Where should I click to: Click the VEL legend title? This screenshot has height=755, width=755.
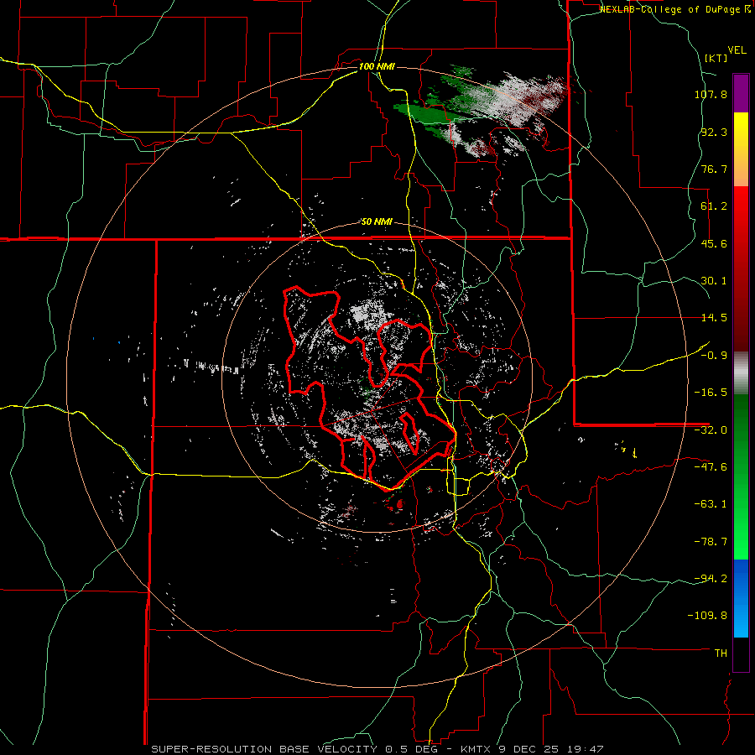click(737, 50)
